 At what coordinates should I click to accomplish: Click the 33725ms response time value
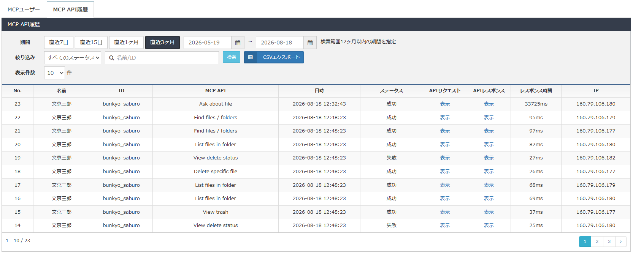pyautogui.click(x=536, y=104)
